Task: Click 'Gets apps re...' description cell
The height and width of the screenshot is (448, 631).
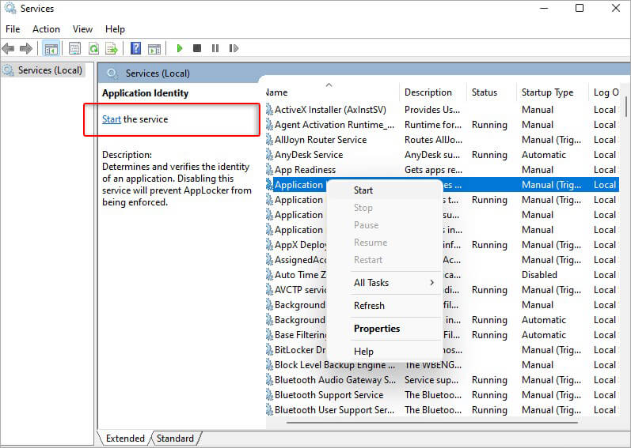Action: 433,170
